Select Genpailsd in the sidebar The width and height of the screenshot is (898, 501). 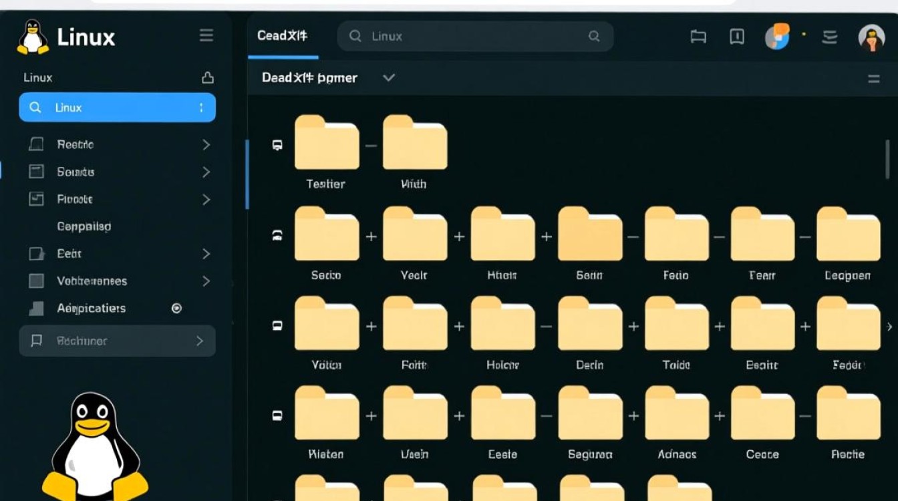coord(84,226)
